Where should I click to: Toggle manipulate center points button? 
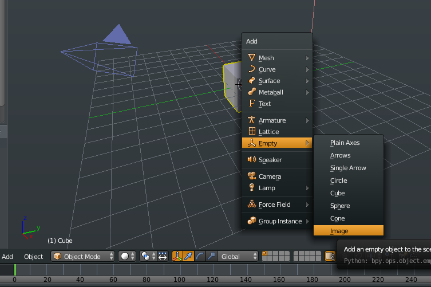tap(163, 257)
